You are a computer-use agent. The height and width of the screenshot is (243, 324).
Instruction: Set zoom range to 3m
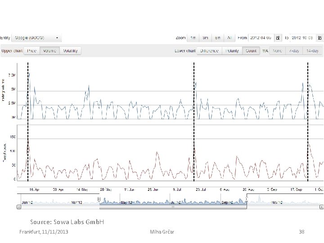[205, 38]
